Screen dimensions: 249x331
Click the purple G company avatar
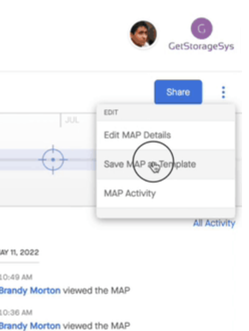click(202, 28)
